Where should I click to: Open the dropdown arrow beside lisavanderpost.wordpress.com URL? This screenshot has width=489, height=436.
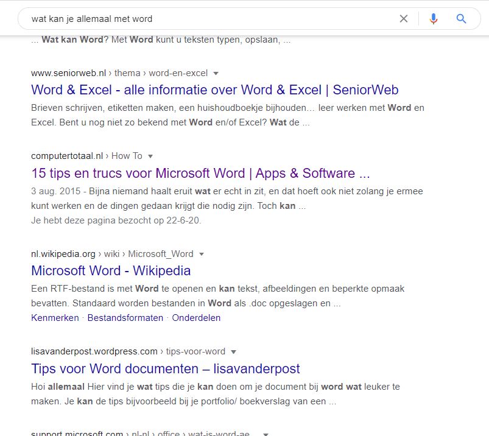coord(233,352)
